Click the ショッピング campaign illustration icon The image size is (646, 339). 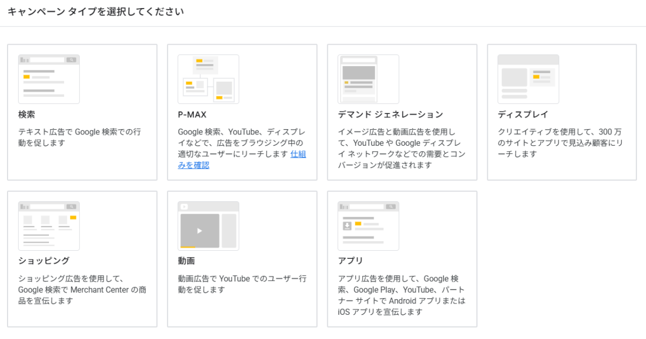click(x=48, y=226)
